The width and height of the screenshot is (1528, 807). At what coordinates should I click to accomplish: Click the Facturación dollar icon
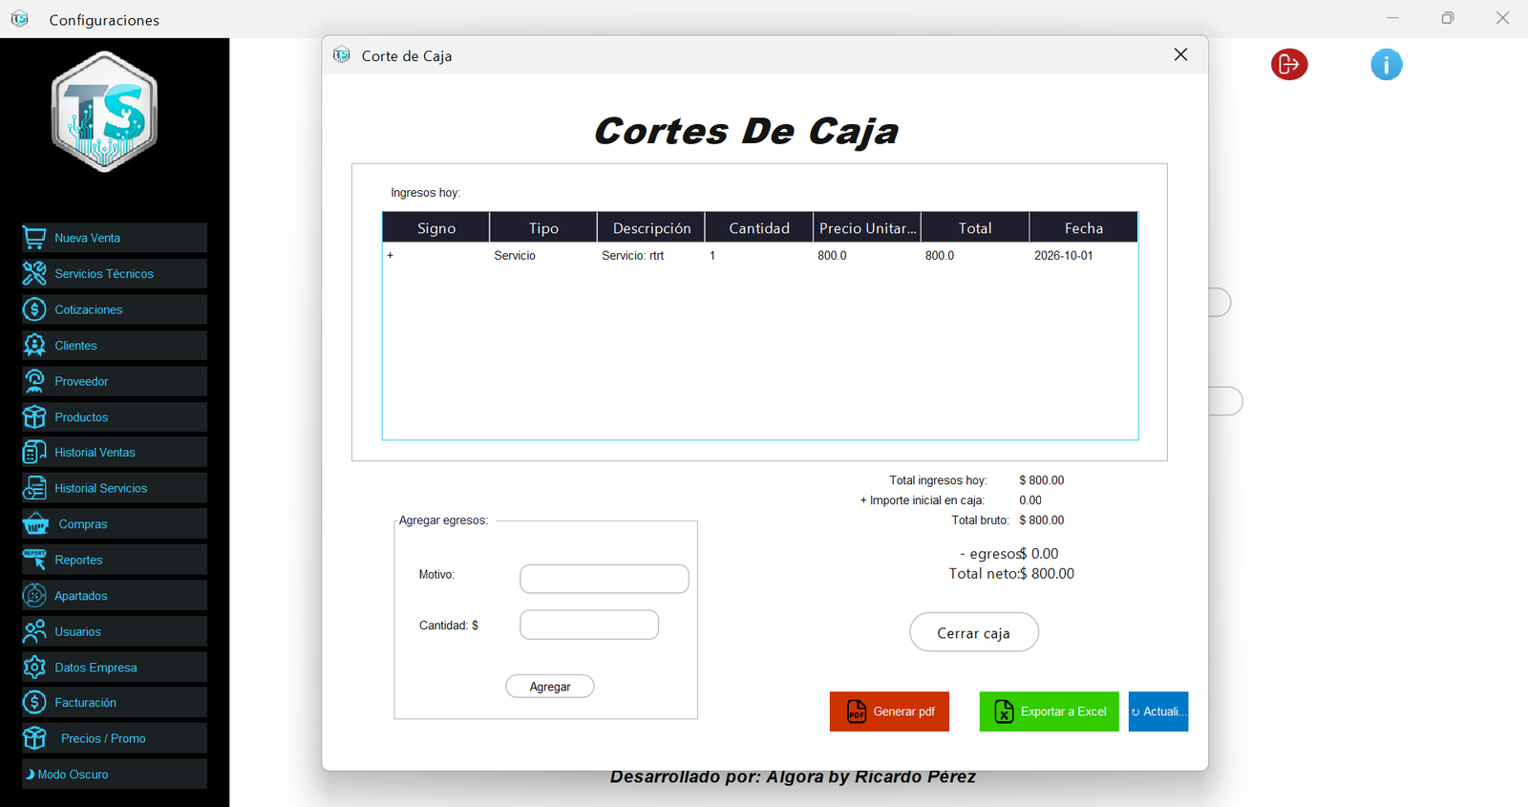click(x=34, y=703)
